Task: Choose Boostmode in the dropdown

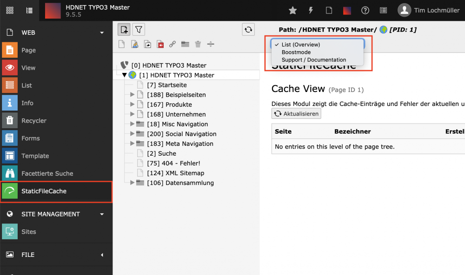Action: (317, 52)
